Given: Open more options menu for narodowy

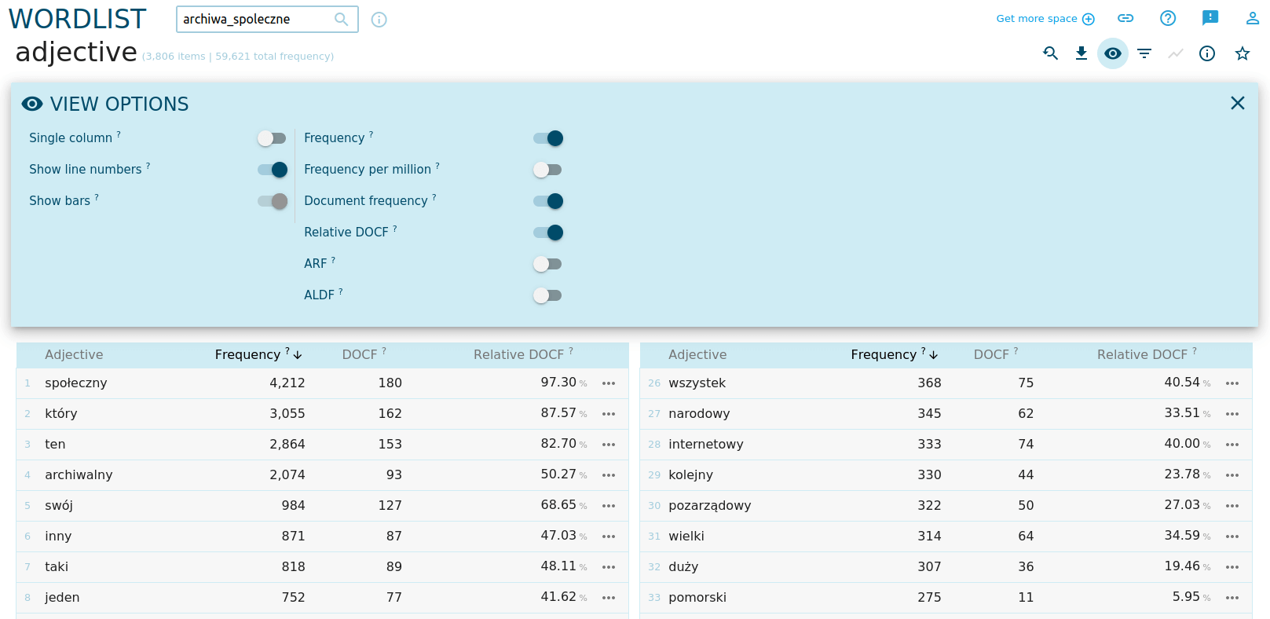Looking at the screenshot, I should point(1232,414).
